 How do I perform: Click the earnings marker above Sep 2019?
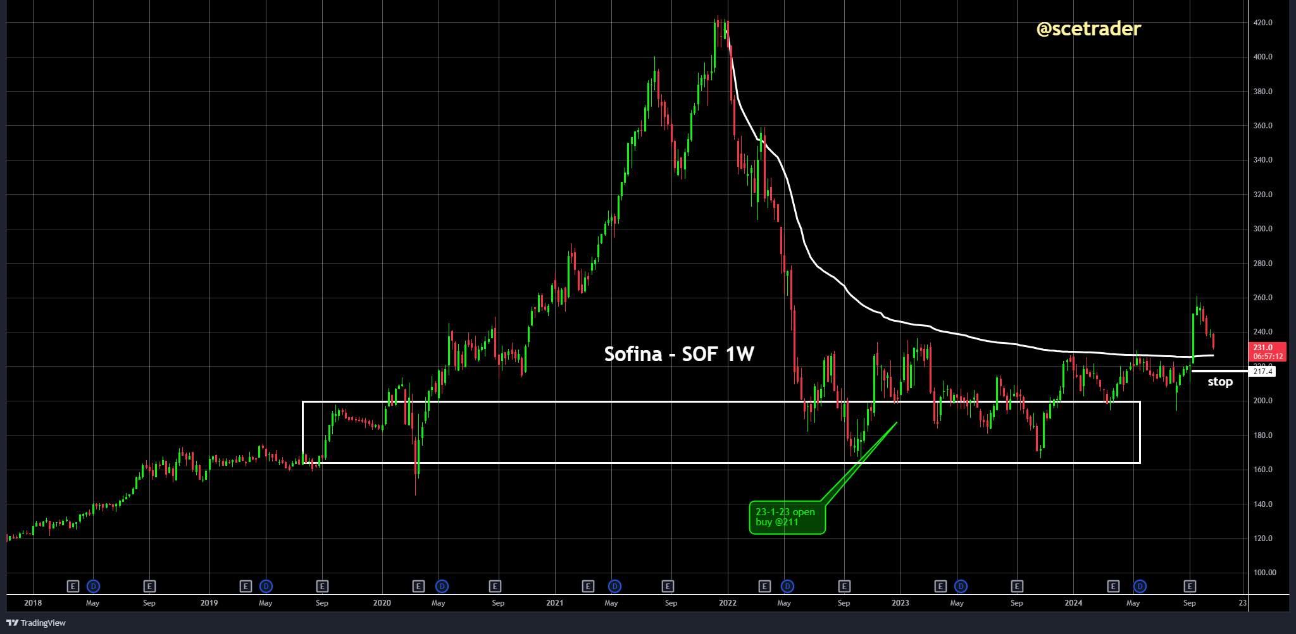tap(322, 587)
